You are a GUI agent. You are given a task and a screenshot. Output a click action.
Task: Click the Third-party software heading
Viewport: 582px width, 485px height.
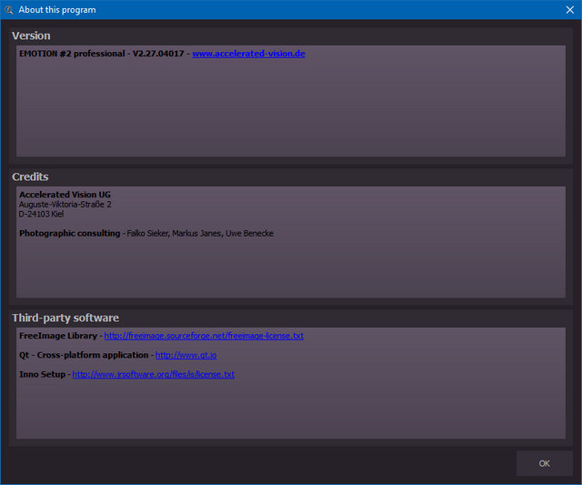(x=65, y=318)
